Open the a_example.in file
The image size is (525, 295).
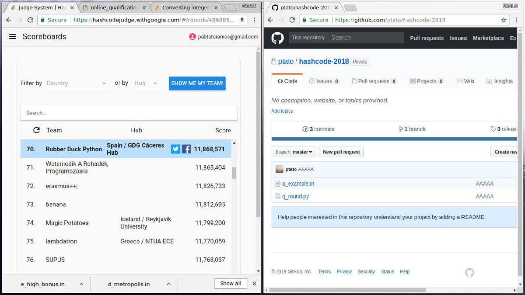tap(298, 184)
